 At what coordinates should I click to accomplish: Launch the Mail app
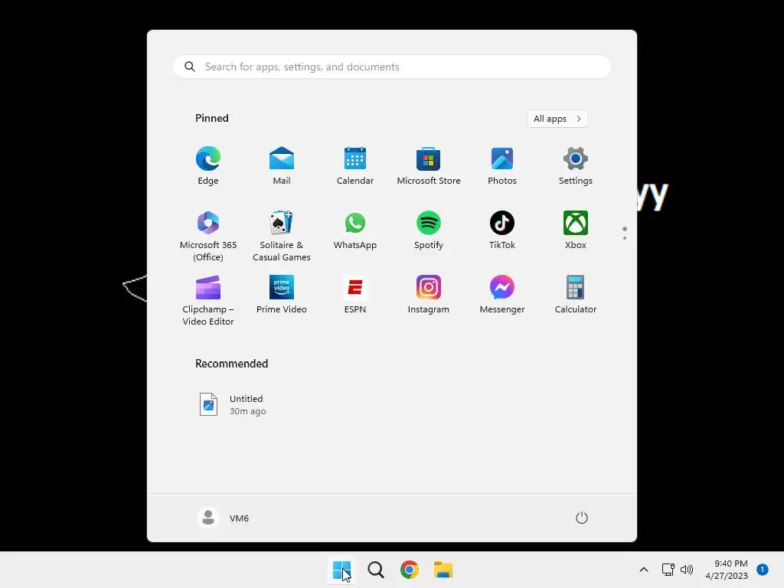(x=282, y=166)
